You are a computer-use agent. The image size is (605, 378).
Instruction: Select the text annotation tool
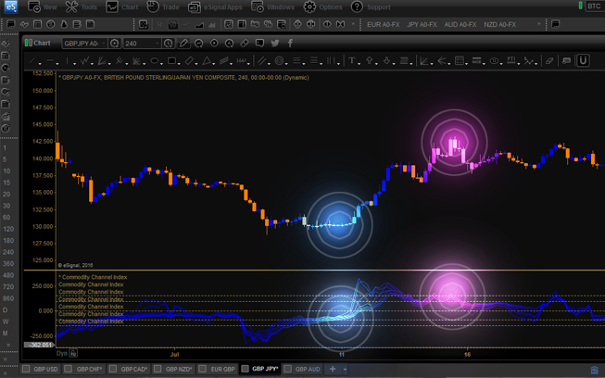point(351,60)
